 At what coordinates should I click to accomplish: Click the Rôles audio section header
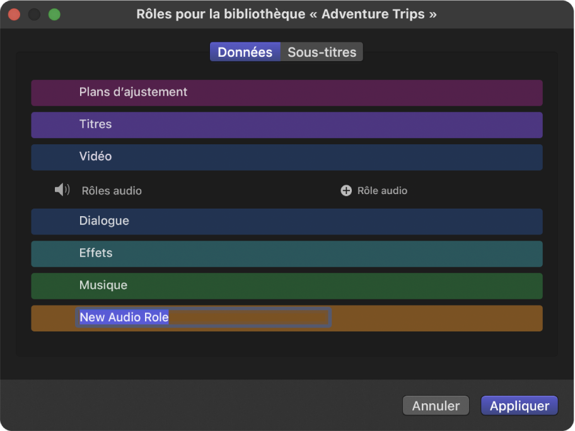pos(112,190)
